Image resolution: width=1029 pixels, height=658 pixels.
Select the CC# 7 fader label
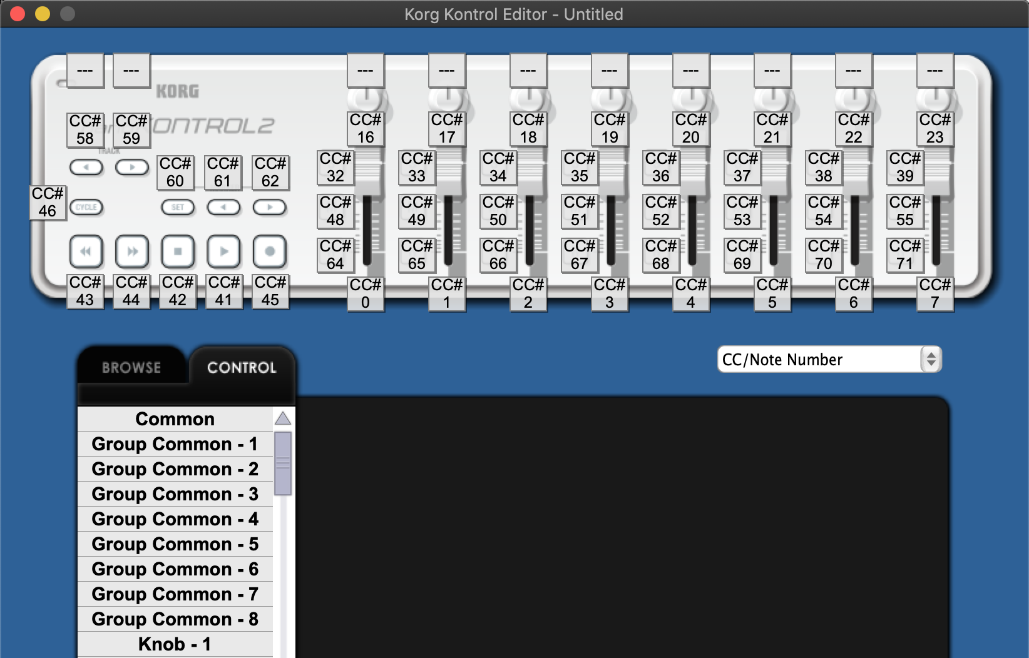(935, 294)
